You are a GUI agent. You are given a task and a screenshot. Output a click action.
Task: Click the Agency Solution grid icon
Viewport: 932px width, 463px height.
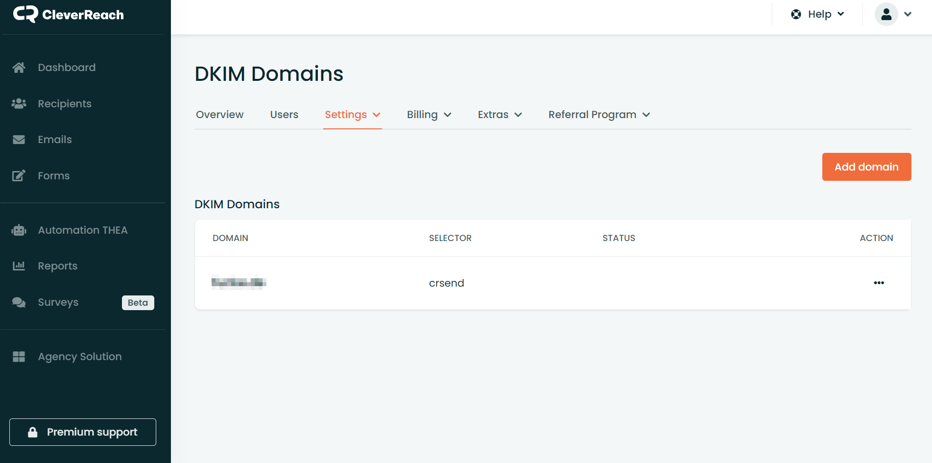pyautogui.click(x=19, y=357)
